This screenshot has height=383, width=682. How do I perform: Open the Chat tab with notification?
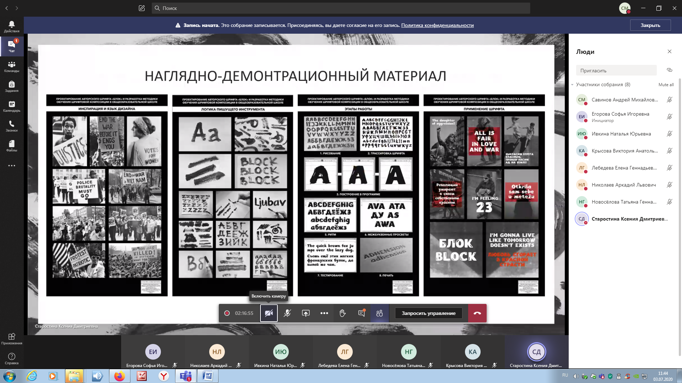tap(11, 46)
